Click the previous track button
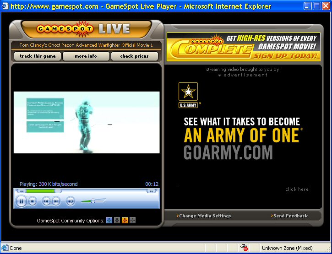 click(x=46, y=201)
